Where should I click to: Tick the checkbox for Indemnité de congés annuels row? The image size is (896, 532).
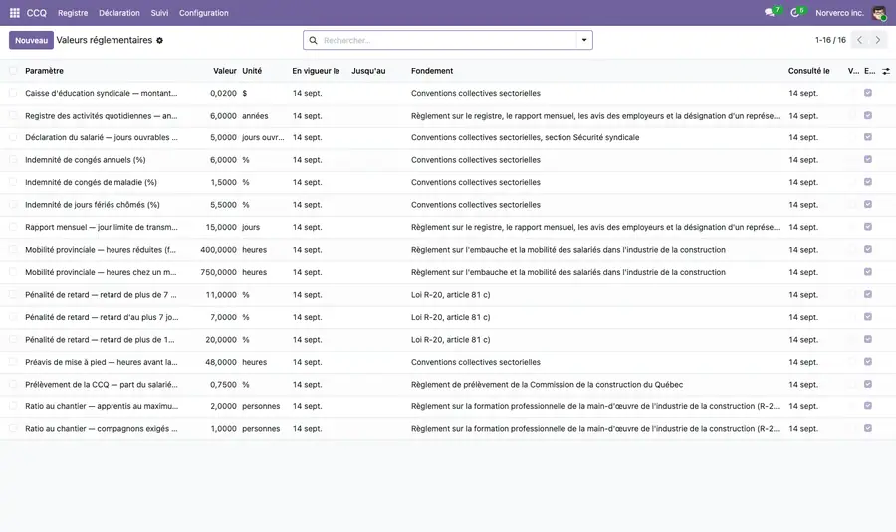point(13,160)
